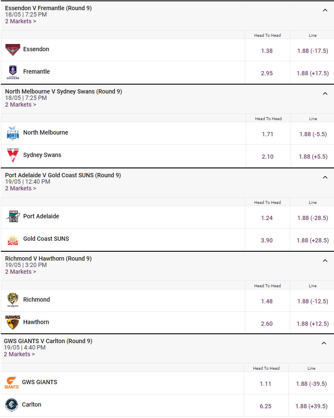Pick Port Adelaide line 1.88 (-28.5)
Viewport: 334px width, 418px height.
click(x=313, y=218)
